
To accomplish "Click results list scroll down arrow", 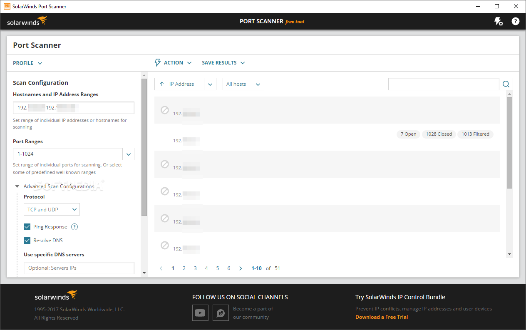I will click(509, 254).
